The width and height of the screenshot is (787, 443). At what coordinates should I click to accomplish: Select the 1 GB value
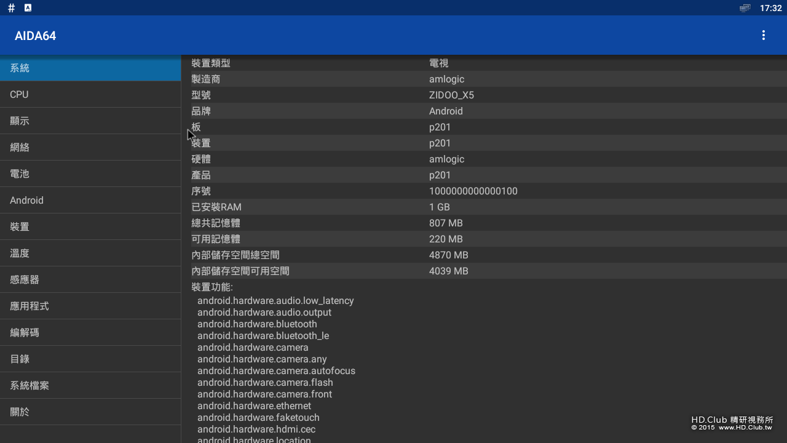click(440, 207)
